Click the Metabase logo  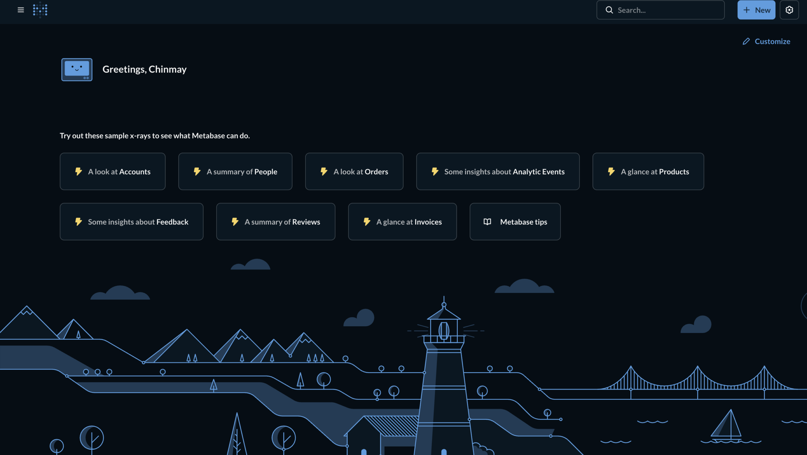point(40,10)
